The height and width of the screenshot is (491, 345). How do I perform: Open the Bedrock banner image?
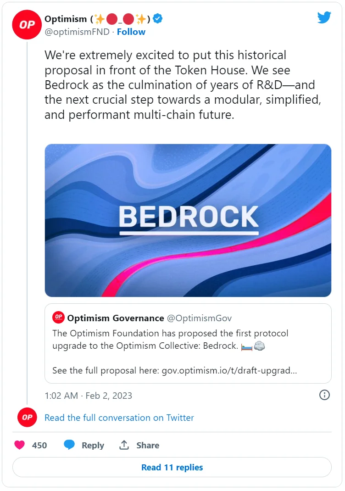pyautogui.click(x=188, y=220)
